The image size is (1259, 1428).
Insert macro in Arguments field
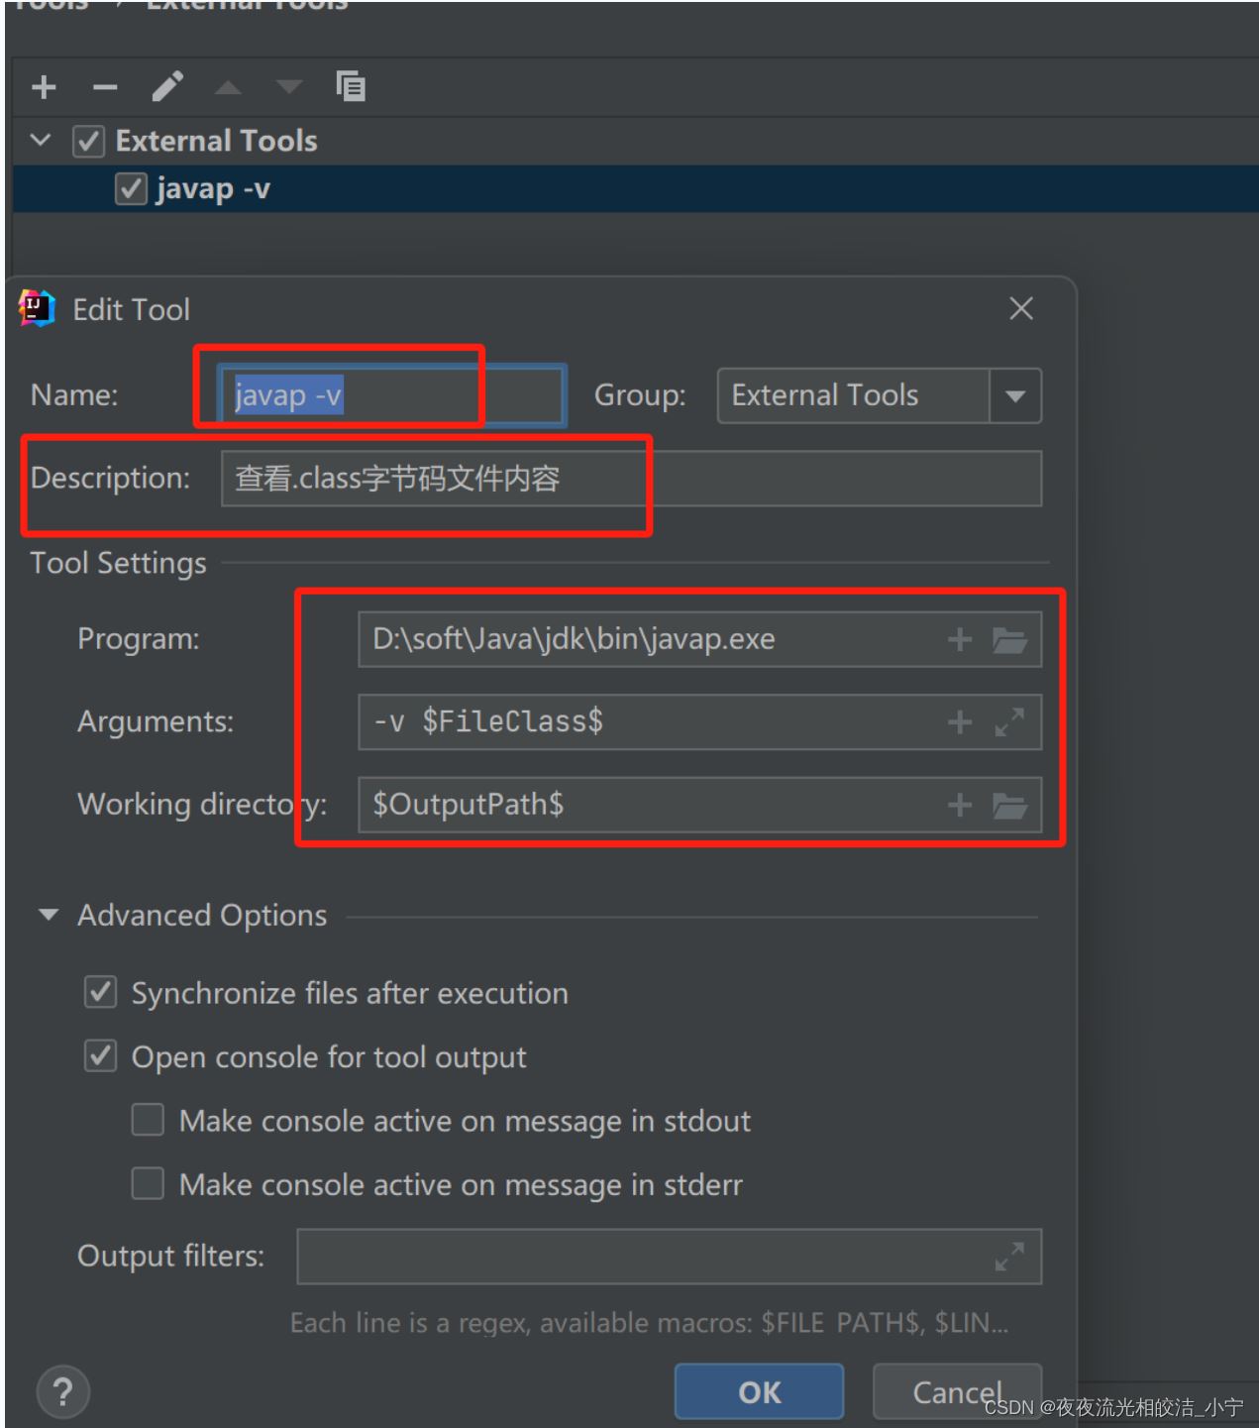pyautogui.click(x=959, y=722)
